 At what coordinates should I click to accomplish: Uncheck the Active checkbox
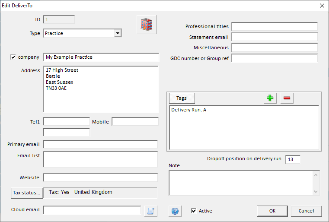(x=194, y=211)
